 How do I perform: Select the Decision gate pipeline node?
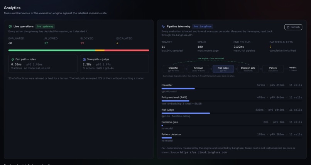(248, 69)
